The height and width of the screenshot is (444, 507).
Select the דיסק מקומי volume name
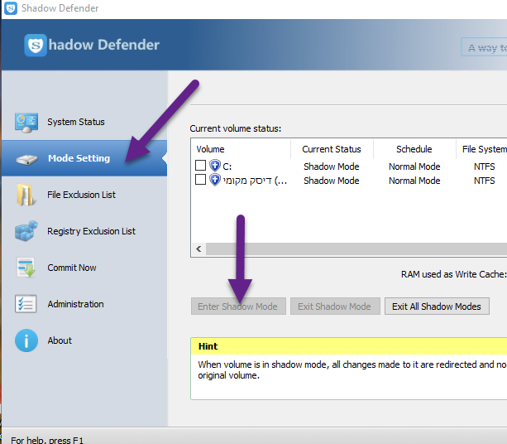click(255, 181)
